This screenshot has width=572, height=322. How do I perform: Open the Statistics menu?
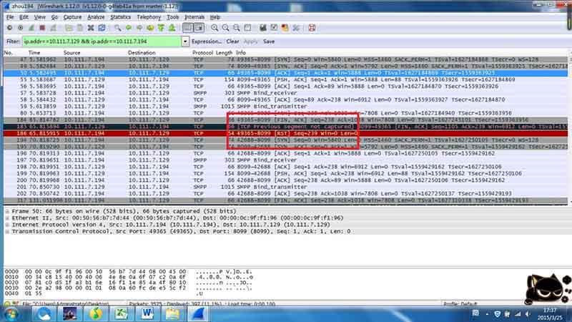pyautogui.click(x=120, y=17)
